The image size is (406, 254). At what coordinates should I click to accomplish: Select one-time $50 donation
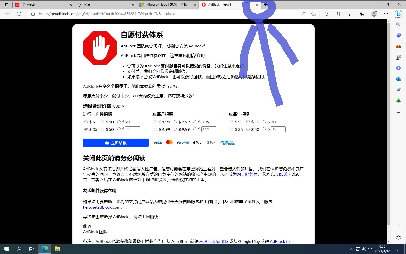tap(102, 129)
